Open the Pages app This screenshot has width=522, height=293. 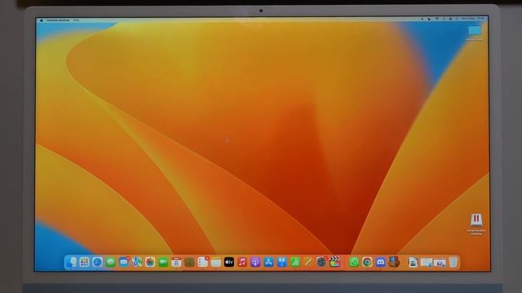pos(308,262)
